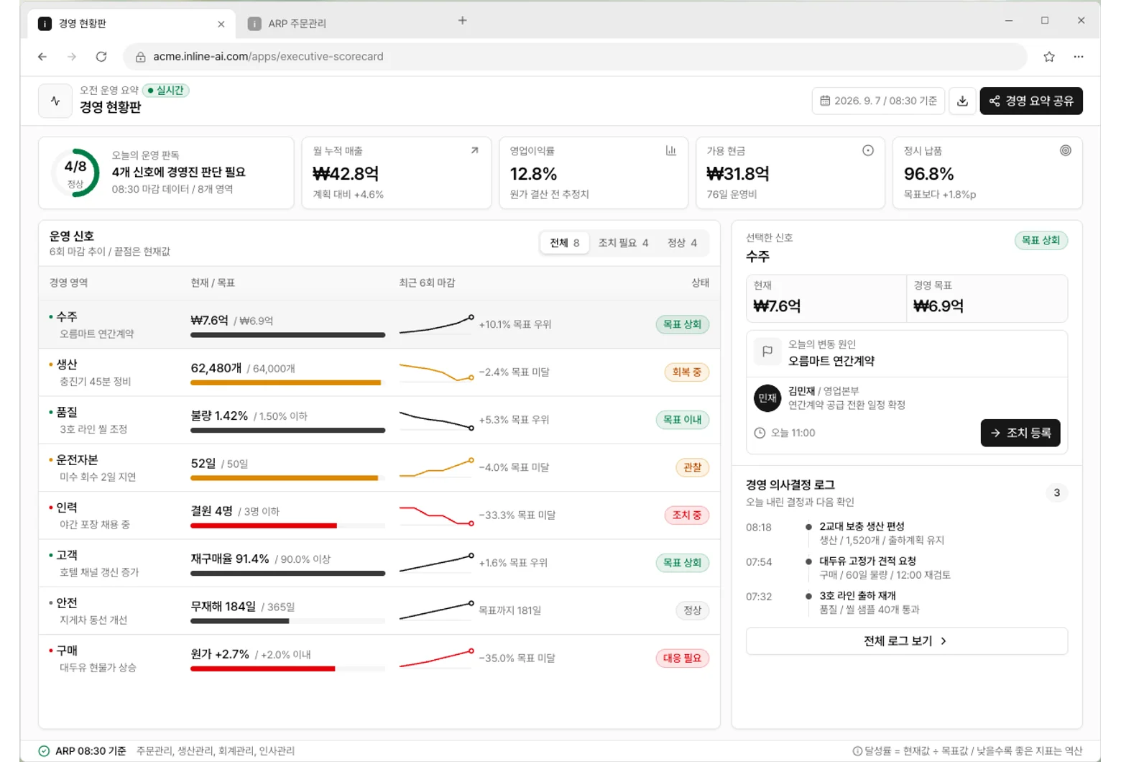This screenshot has width=1121, height=762.
Task: Click the 목표 상회 badge in the 선택한 신호 panel
Action: (x=1041, y=241)
